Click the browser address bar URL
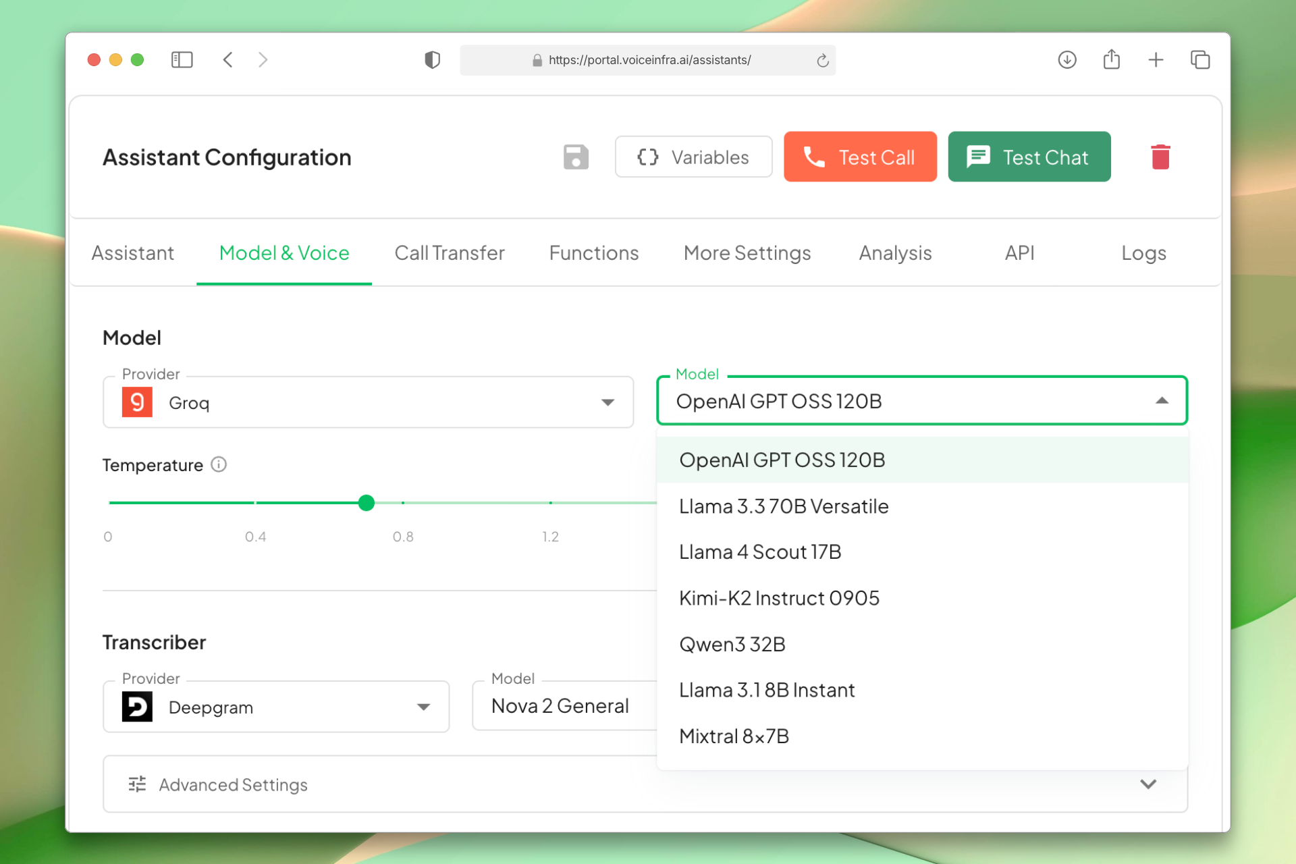 coord(649,60)
